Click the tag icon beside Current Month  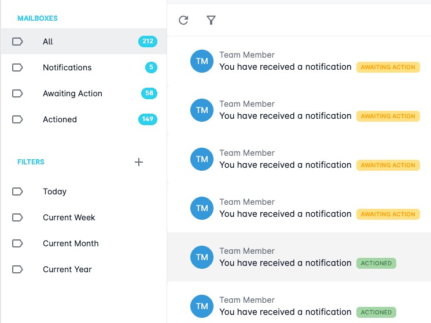click(17, 243)
